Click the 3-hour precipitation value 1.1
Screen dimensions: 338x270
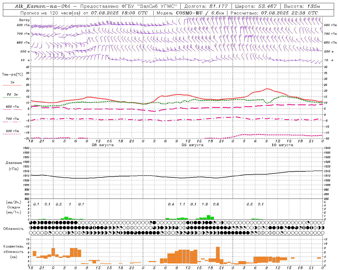(182, 204)
